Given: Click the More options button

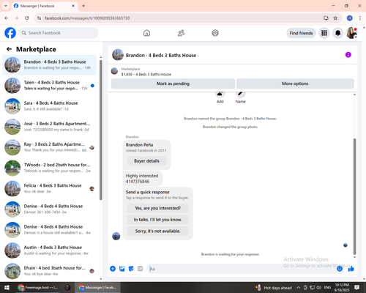Looking at the screenshot, I should tap(295, 84).
